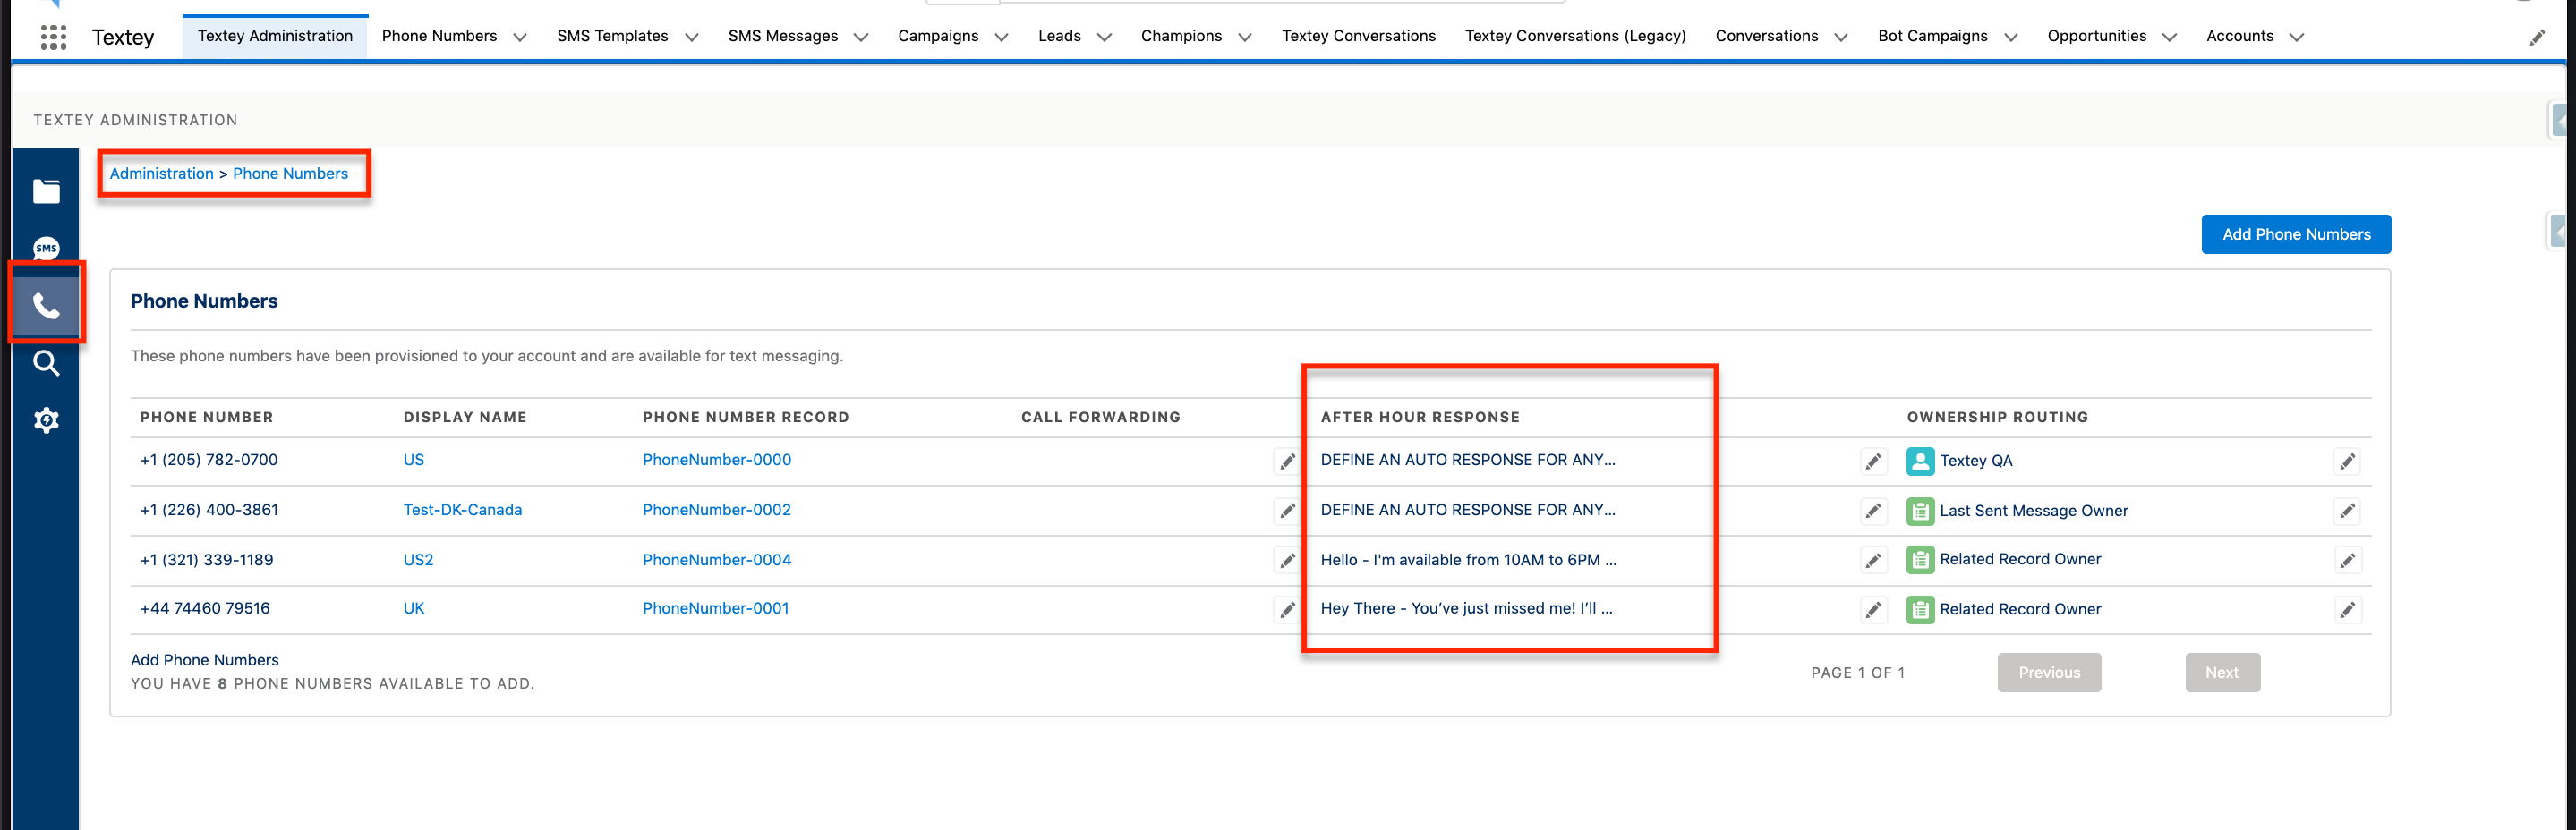
Task: Edit after hour response for Test-DK-Canada
Action: click(1873, 511)
